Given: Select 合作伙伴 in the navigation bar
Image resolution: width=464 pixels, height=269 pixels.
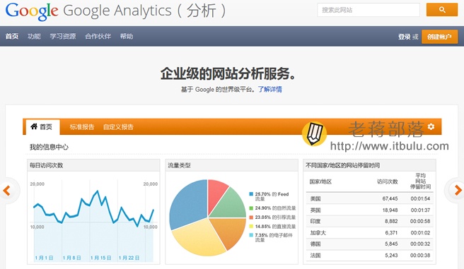Looking at the screenshot, I should click(x=98, y=36).
